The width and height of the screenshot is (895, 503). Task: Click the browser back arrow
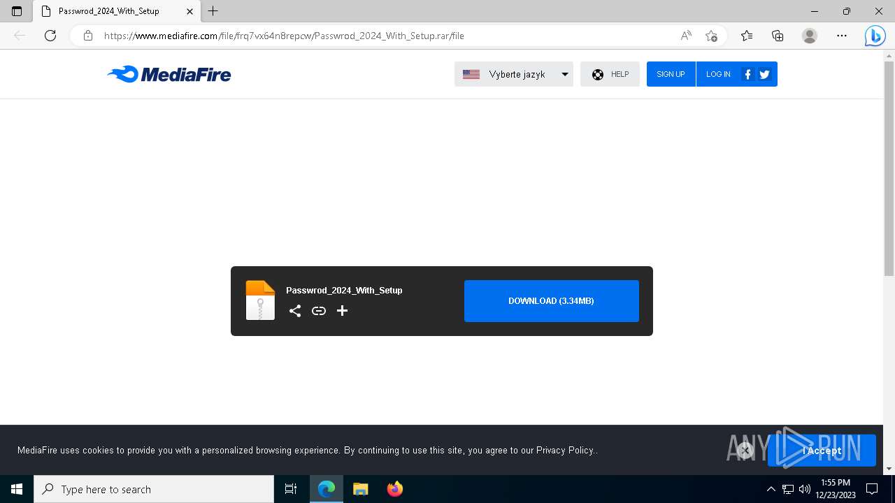[x=20, y=36]
